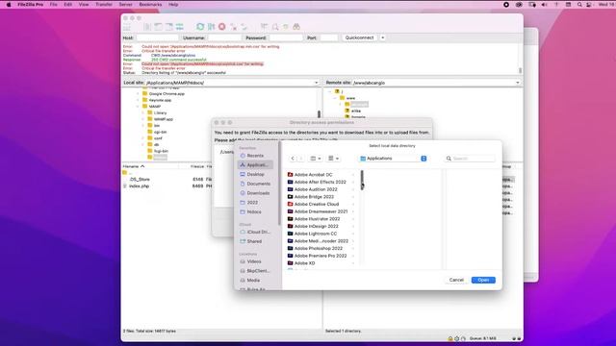The image size is (616, 346).
Task: Select Documents in dialog sidebar
Action: 255,184
